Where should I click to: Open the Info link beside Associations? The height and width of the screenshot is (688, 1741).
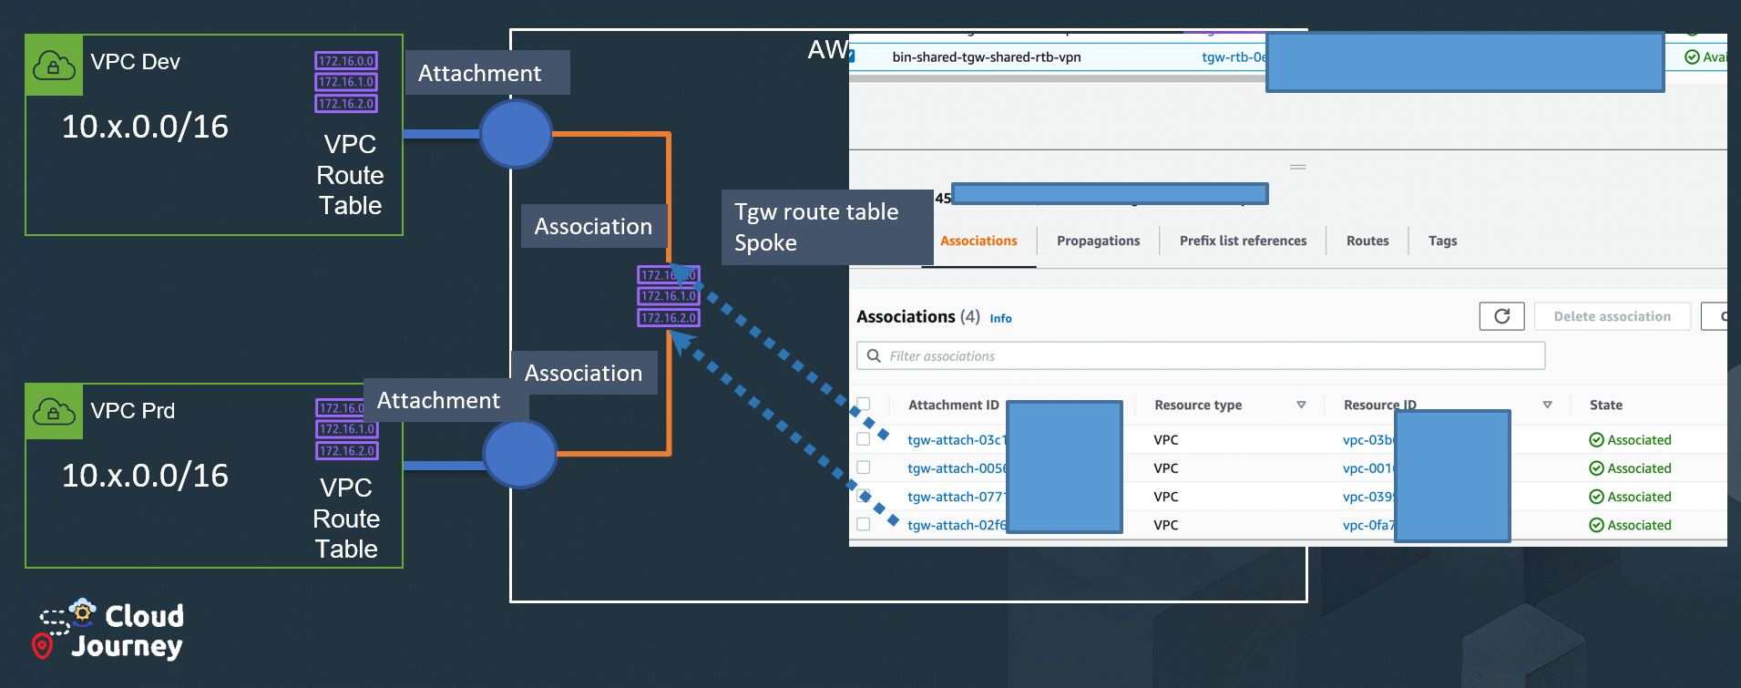[1000, 318]
